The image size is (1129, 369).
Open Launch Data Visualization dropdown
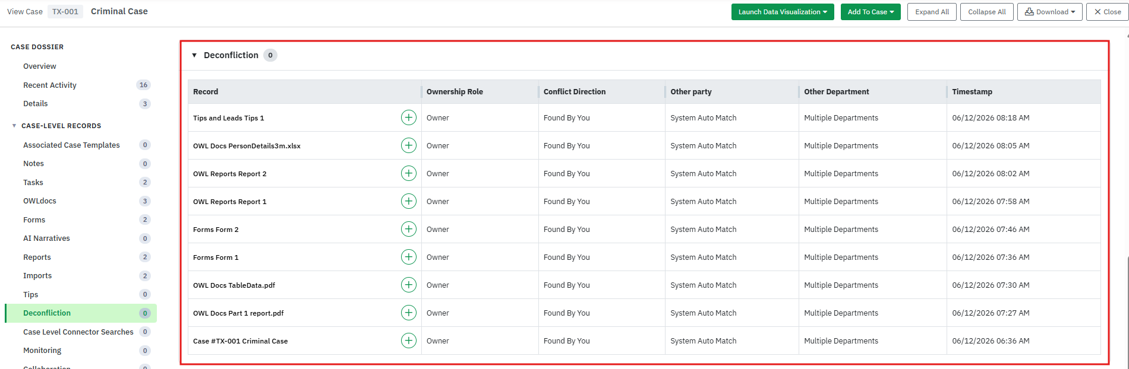click(x=783, y=12)
